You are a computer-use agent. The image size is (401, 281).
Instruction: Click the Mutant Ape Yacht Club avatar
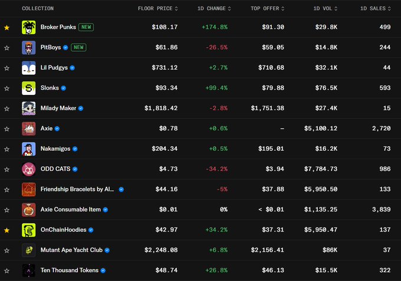[x=29, y=250]
